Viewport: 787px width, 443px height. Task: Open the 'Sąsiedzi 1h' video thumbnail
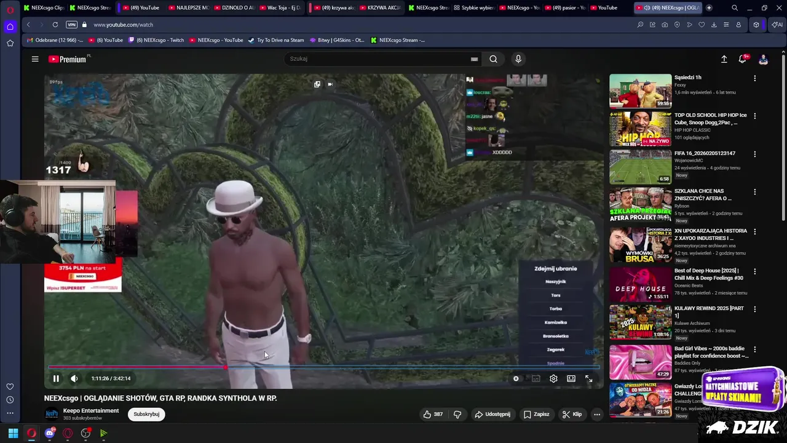pos(640,91)
